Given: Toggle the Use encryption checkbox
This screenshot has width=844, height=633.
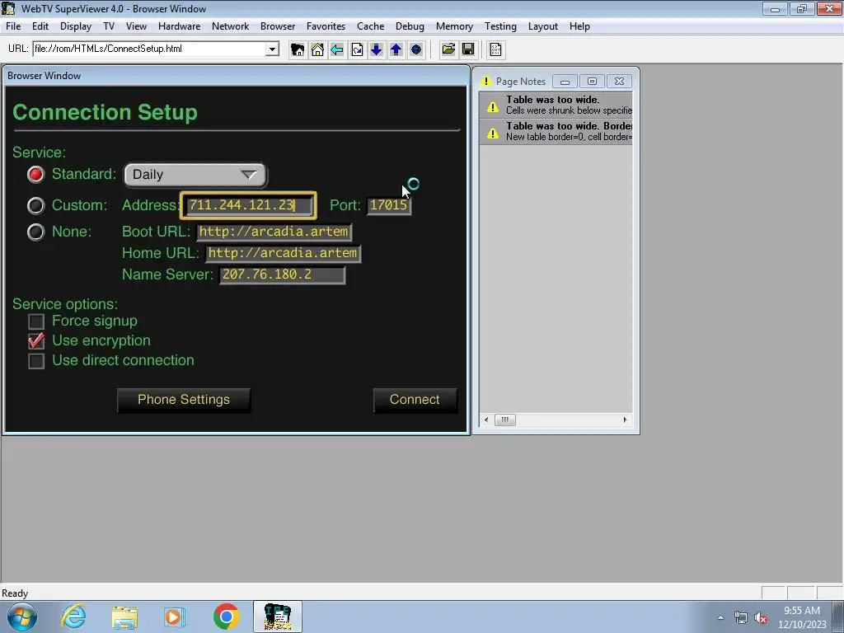Looking at the screenshot, I should click(x=36, y=340).
